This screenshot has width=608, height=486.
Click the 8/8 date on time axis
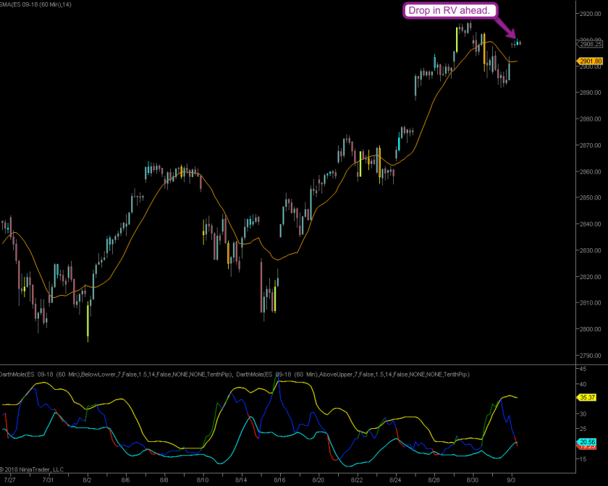[x=164, y=479]
